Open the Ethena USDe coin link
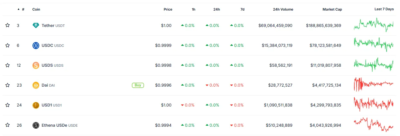Screen dimensions: 400x136 tap(54, 125)
